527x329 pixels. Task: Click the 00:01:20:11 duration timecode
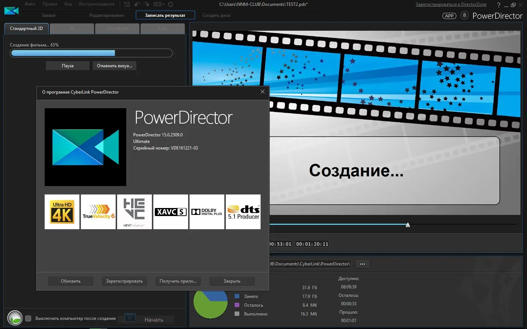[312, 244]
